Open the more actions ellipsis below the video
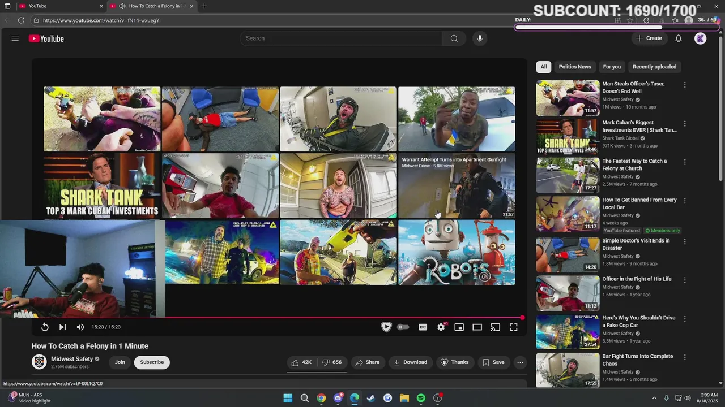This screenshot has width=725, height=407. (520, 362)
